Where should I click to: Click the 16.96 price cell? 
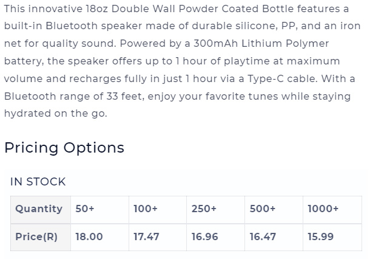[x=215, y=237]
